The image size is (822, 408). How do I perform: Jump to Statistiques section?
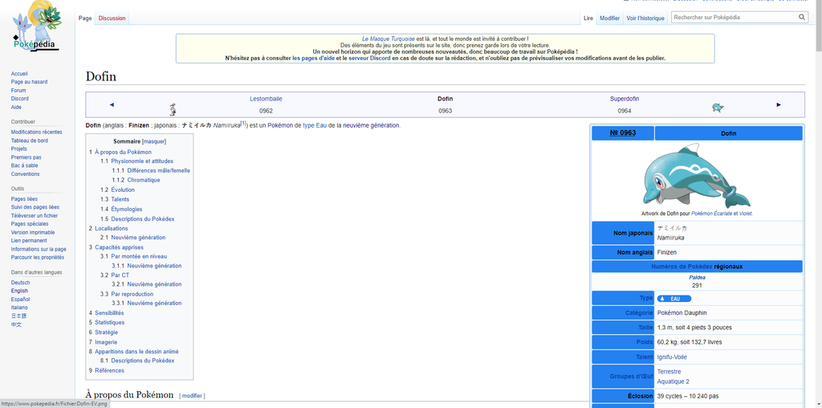pyautogui.click(x=109, y=323)
